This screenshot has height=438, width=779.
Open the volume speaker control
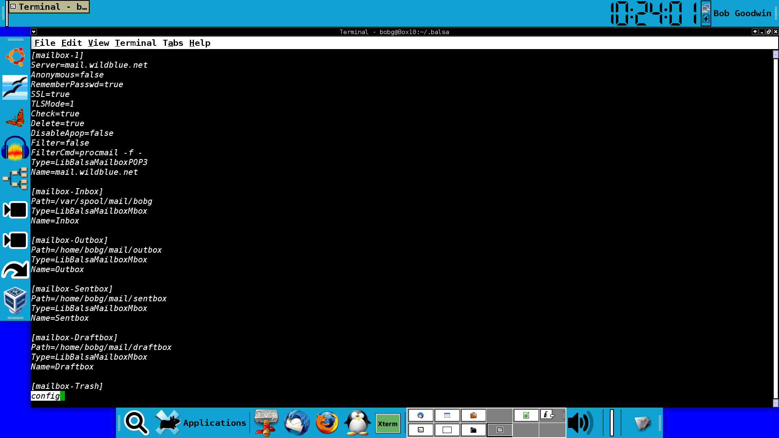(581, 423)
